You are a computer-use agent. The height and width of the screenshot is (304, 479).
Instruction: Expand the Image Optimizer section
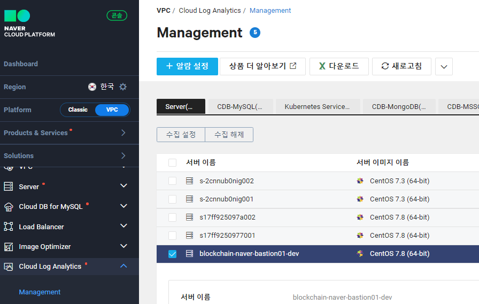point(123,246)
